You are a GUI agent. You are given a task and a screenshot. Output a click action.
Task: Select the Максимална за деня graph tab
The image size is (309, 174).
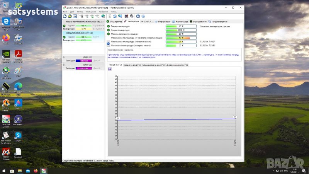tap(154, 65)
